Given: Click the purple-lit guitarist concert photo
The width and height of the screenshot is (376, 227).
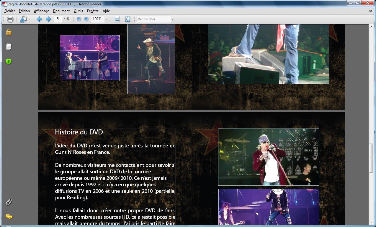Looking at the screenshot, I should [269, 207].
